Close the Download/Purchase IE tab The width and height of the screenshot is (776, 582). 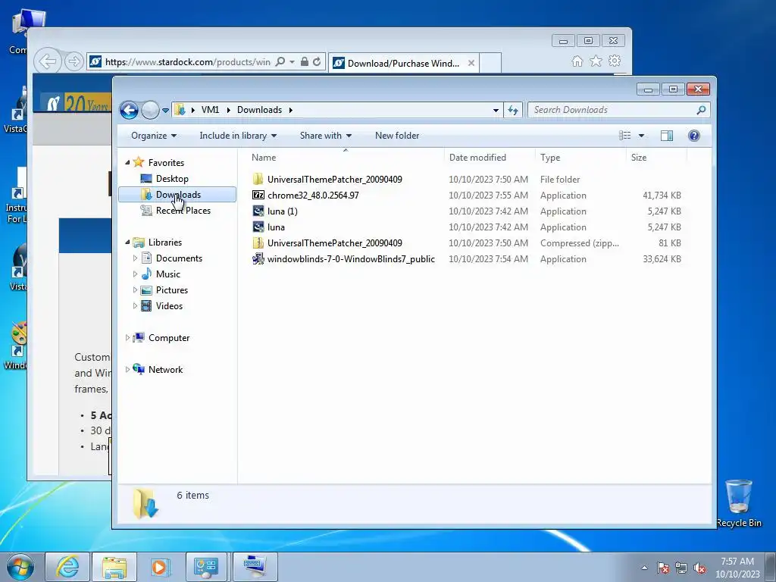(471, 63)
